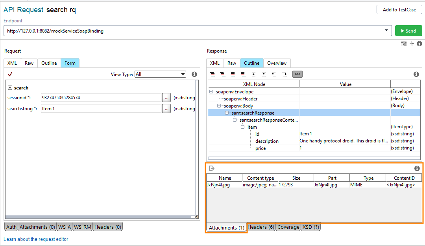Switch to the Raw tab in the Response panel
This screenshot has width=425, height=246.
click(231, 63)
